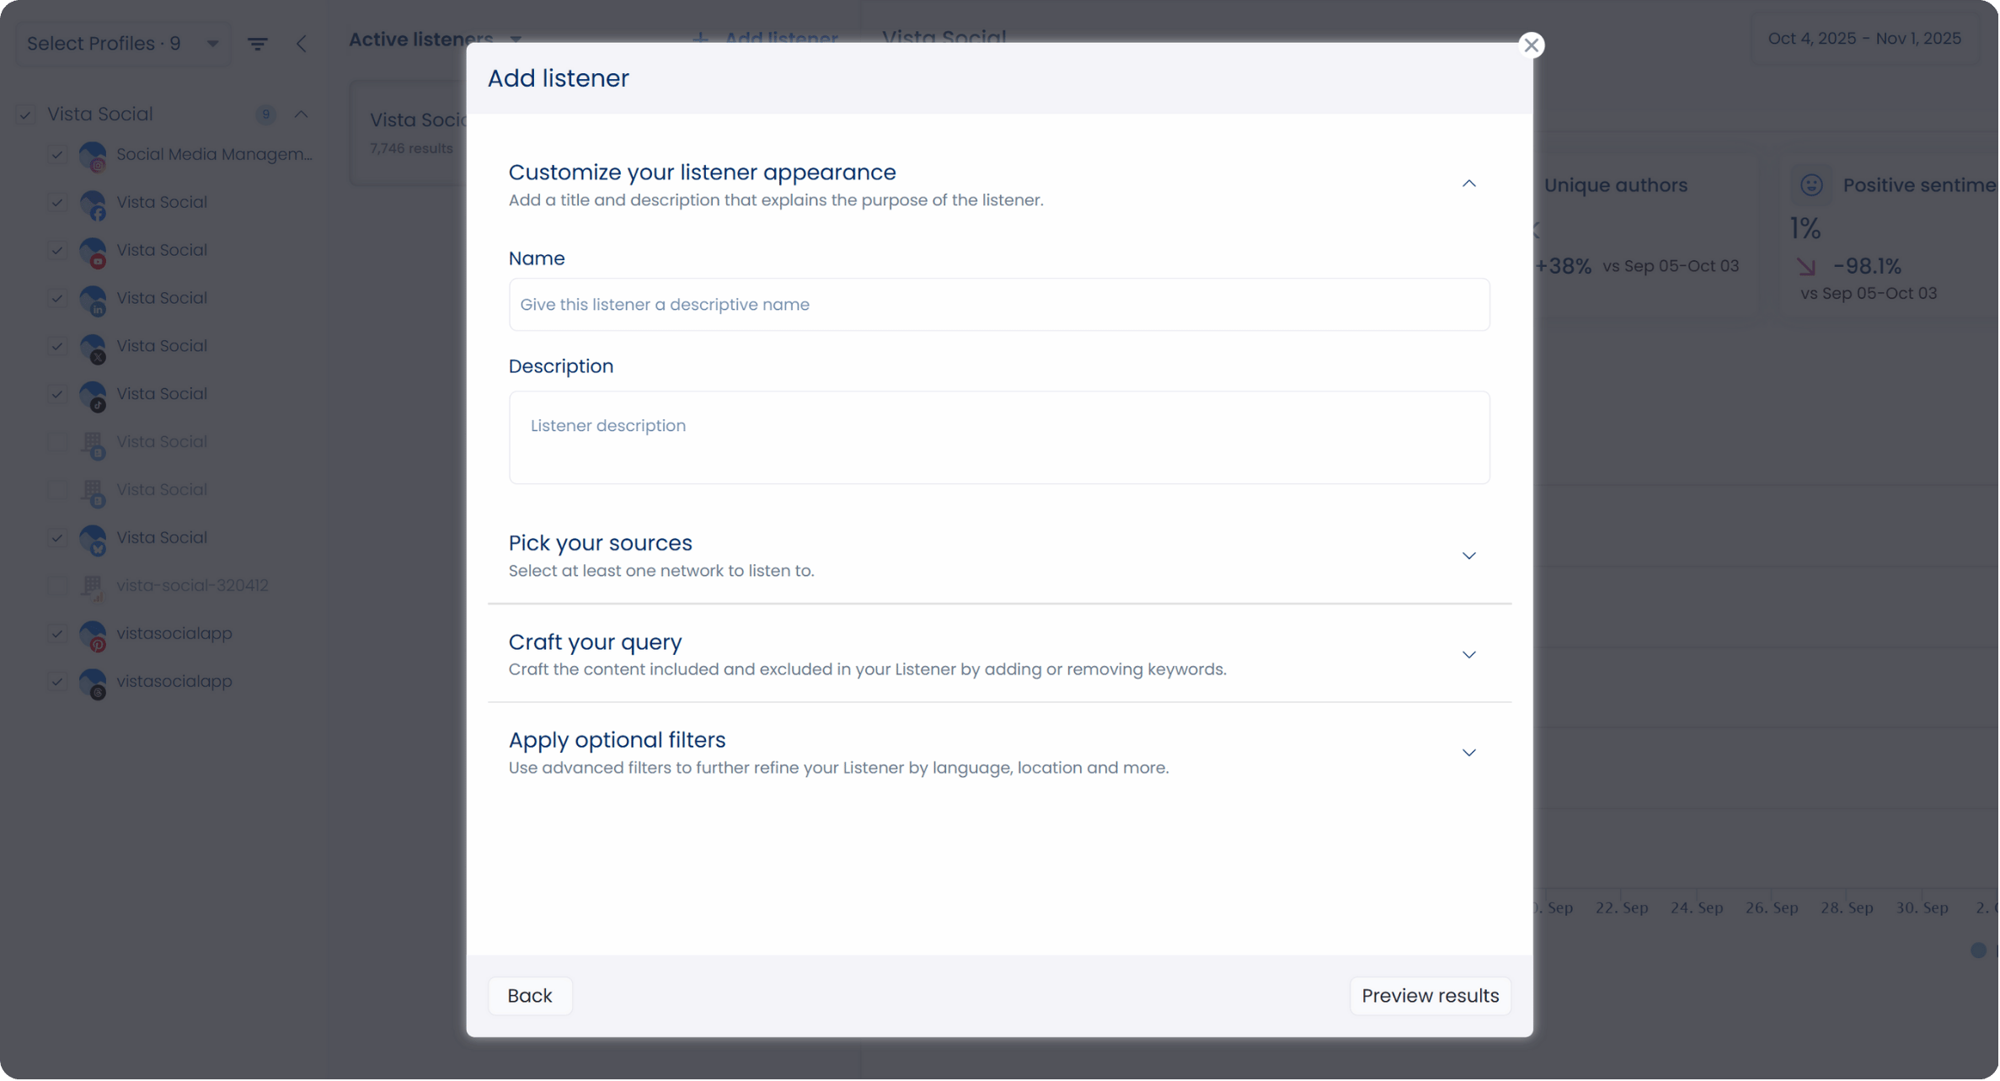Click the Facebook Vista Social profile icon
This screenshot has width=2000, height=1081.
pos(93,203)
